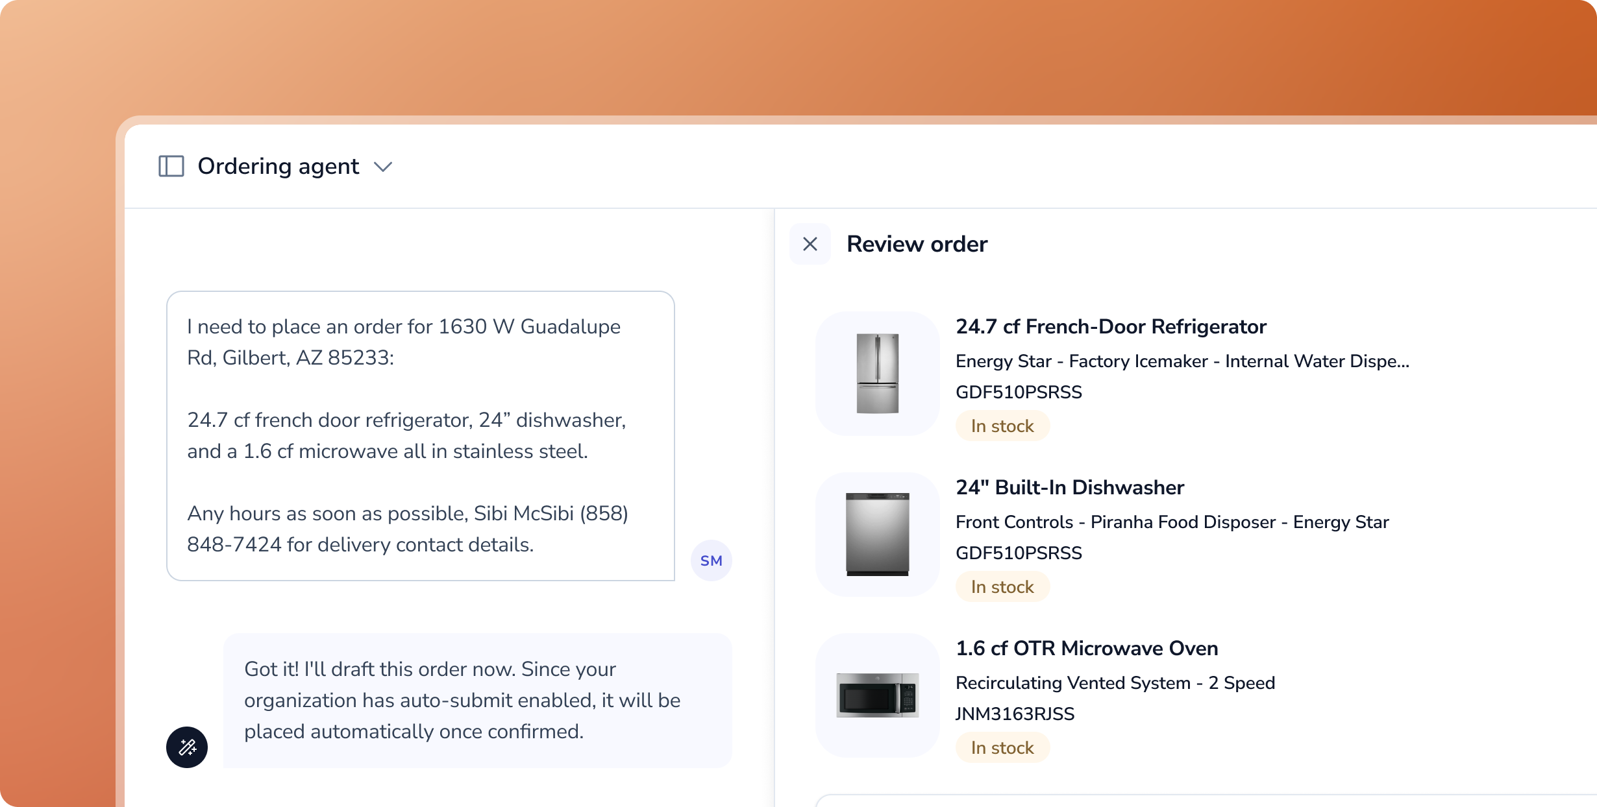Click refrigerator model number GDF510PSRSS
The image size is (1597, 807).
point(1019,392)
